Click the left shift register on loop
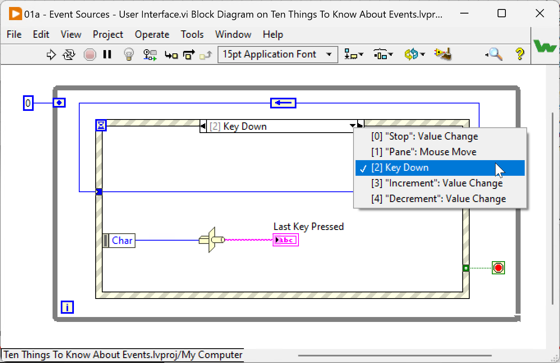This screenshot has width=560, height=363. pos(59,103)
